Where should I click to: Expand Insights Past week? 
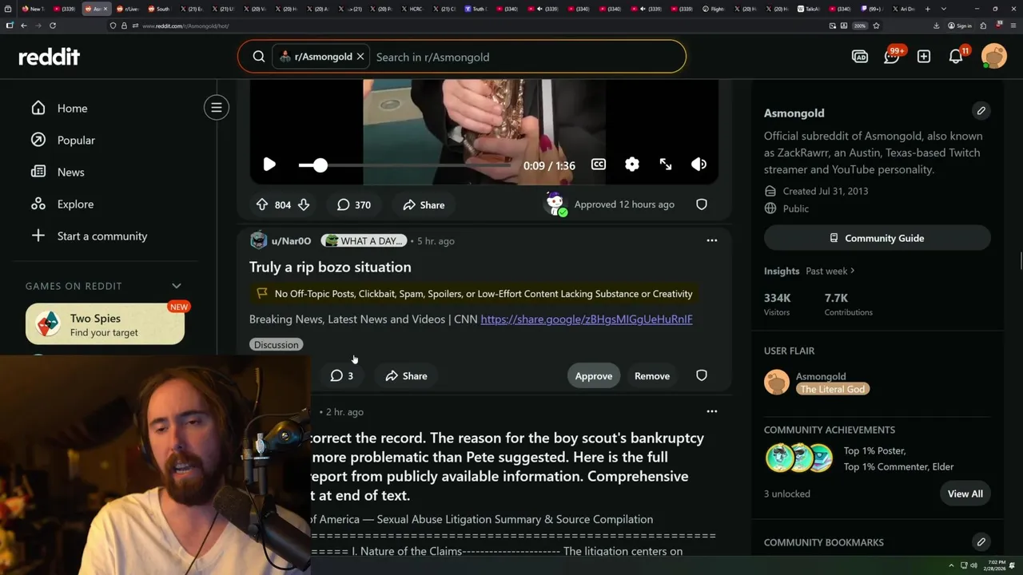click(830, 271)
